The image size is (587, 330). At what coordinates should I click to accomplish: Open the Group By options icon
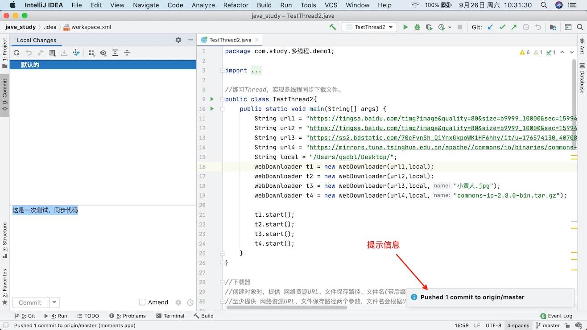91,53
